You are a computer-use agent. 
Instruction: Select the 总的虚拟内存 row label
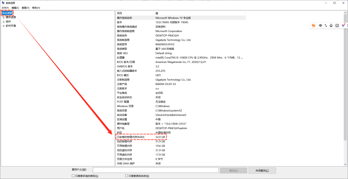click(124, 150)
